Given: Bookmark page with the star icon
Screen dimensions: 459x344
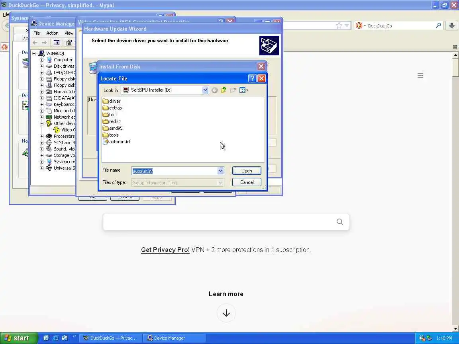Looking at the screenshot, I should [339, 26].
